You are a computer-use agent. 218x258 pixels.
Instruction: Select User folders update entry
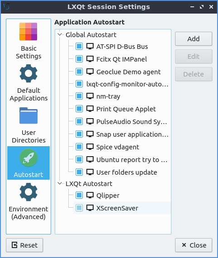point(127,172)
